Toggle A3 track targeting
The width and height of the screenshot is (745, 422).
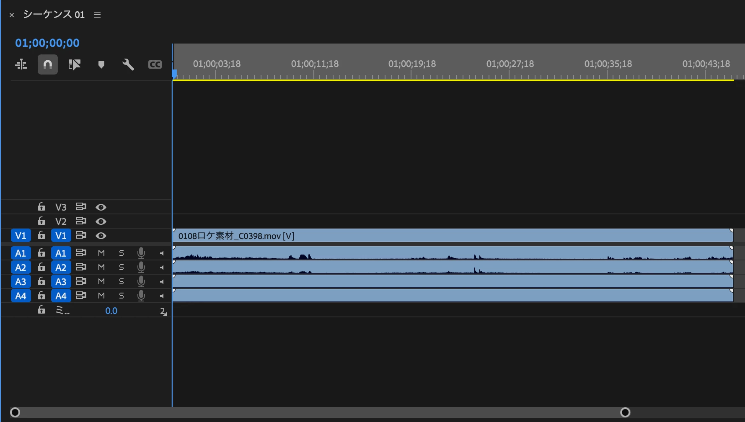click(x=61, y=282)
